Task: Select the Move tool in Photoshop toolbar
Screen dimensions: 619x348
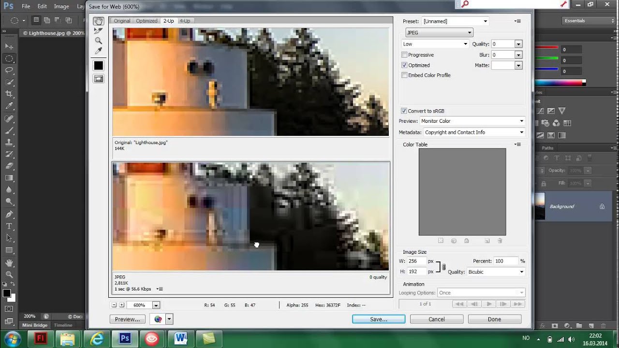Action: tap(9, 46)
